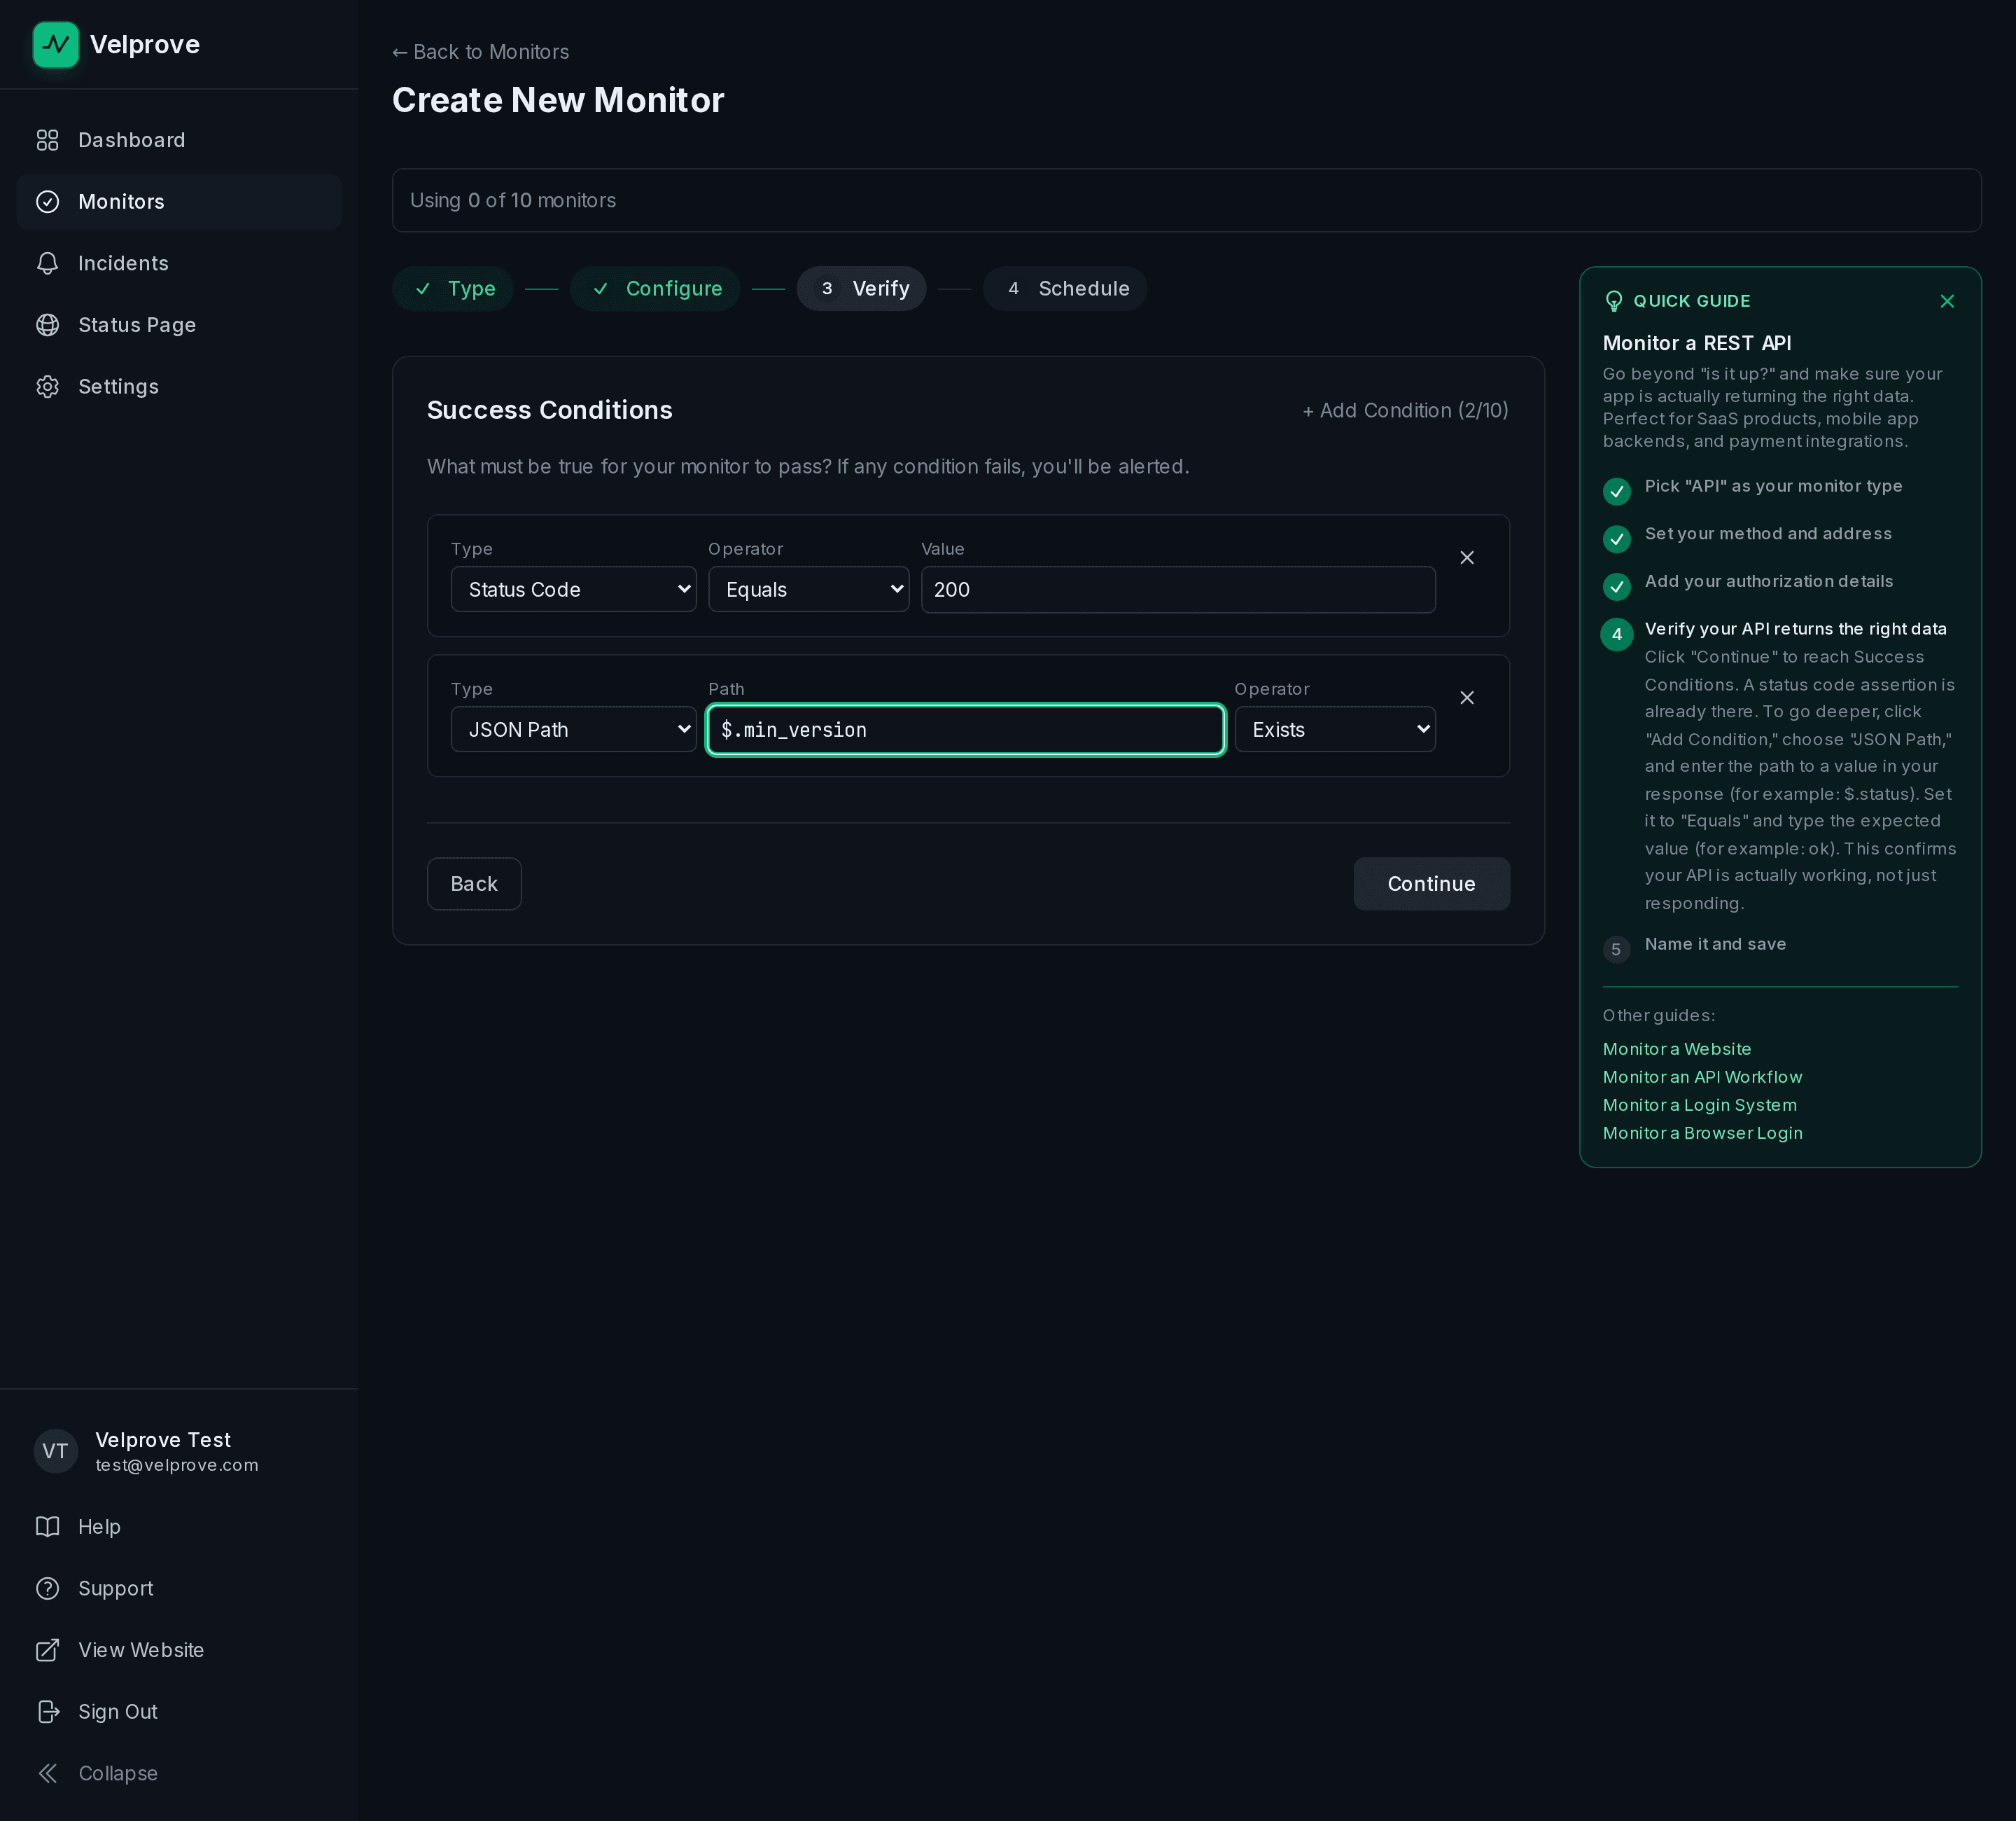Open Dashboard from the sidebar
Image resolution: width=2016 pixels, height=1821 pixels.
[x=179, y=140]
